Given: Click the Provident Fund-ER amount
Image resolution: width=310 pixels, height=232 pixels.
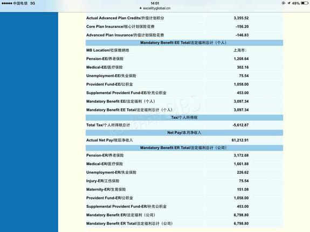Looking at the screenshot, I should [241, 198].
